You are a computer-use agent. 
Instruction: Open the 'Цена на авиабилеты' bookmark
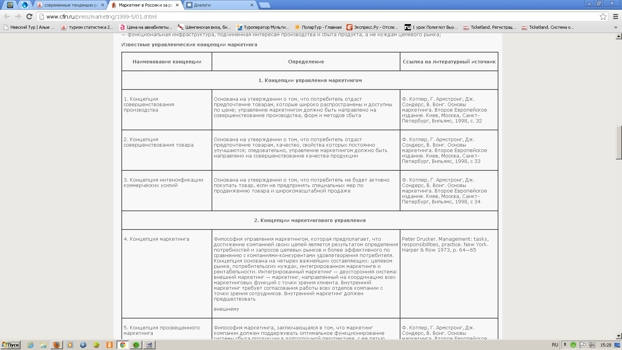(146, 27)
